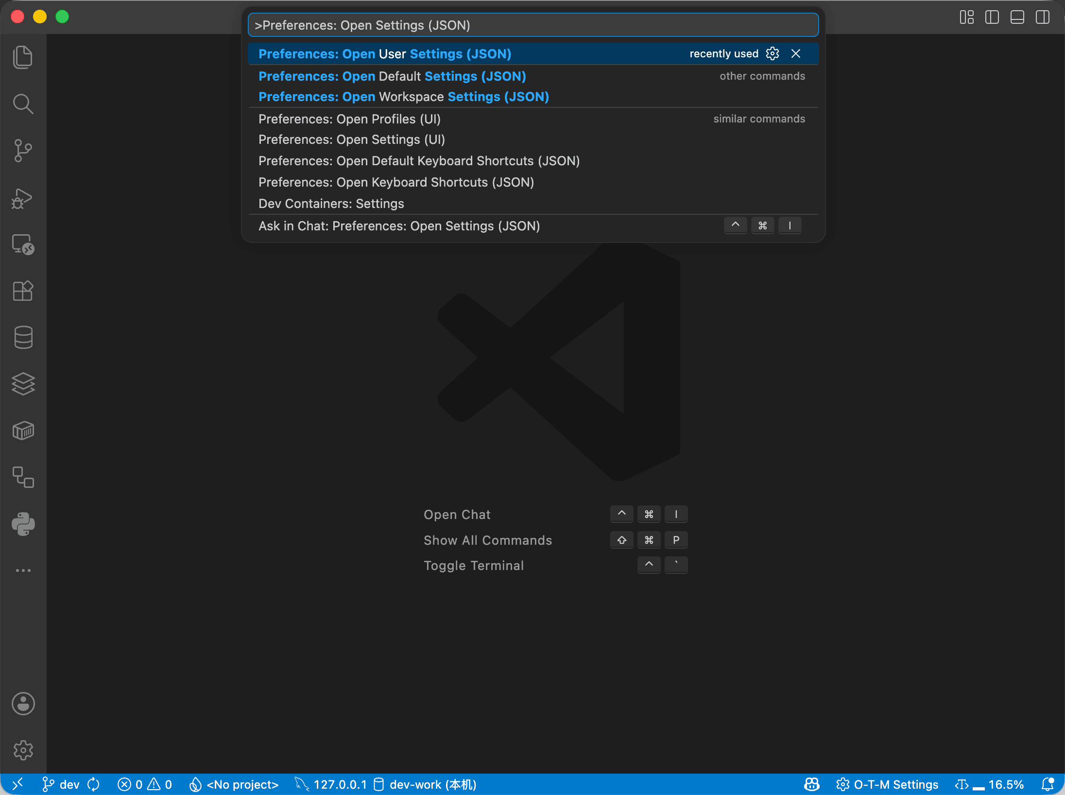This screenshot has height=795, width=1065.
Task: Toggle the secondary side bar
Action: click(x=1043, y=17)
